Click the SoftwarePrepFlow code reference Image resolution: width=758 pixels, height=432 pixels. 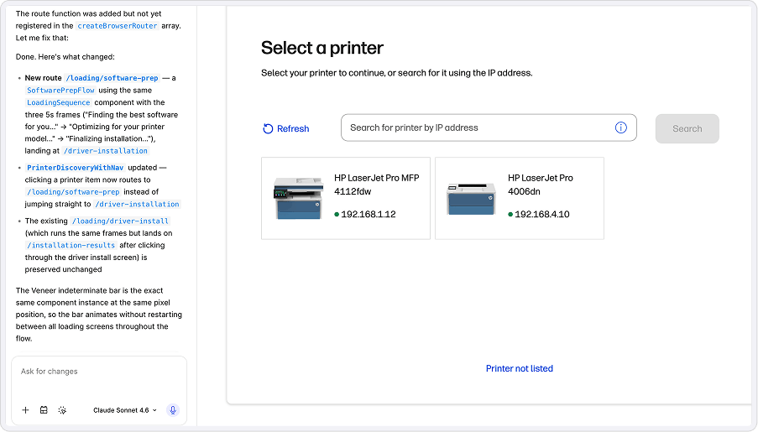[x=60, y=91]
